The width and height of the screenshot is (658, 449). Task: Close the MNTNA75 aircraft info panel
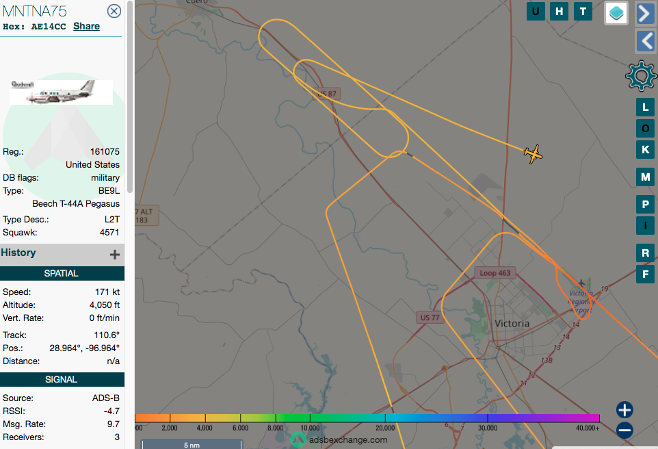114,11
